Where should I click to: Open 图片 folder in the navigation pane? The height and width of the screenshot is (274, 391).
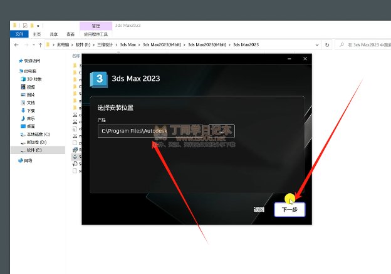(x=31, y=95)
